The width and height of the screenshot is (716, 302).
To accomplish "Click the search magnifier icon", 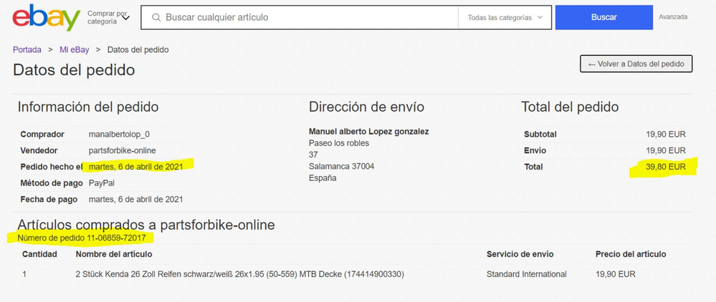I will 156,17.
